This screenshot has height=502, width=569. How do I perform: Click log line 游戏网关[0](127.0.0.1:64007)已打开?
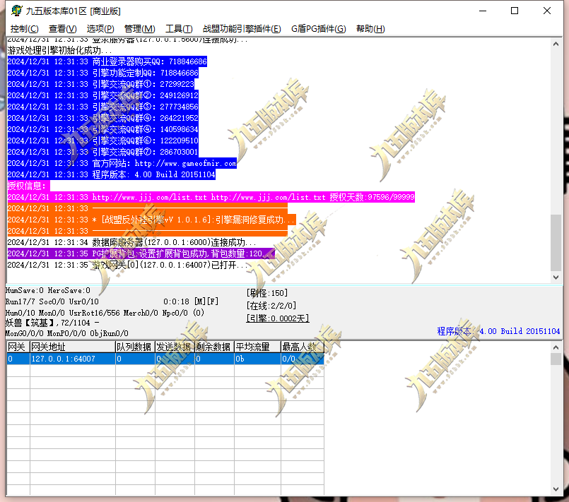pos(128,265)
